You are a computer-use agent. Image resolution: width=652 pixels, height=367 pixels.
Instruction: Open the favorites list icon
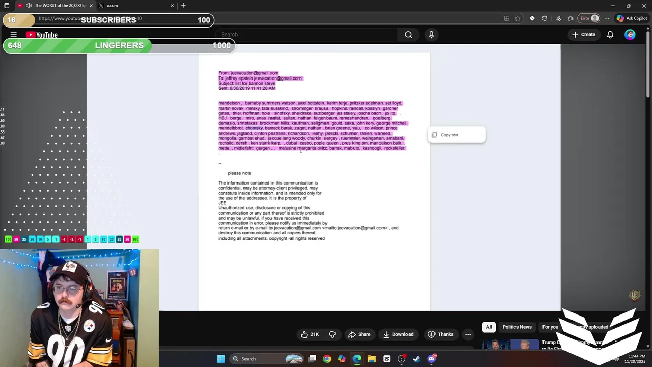pos(570,18)
